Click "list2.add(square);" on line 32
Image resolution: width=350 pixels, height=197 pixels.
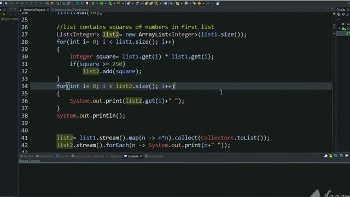(112, 71)
